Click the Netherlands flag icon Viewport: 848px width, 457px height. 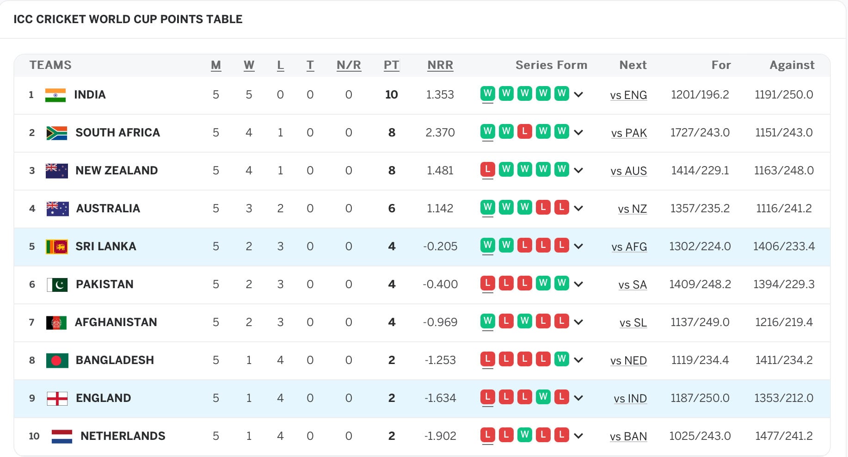pyautogui.click(x=62, y=436)
